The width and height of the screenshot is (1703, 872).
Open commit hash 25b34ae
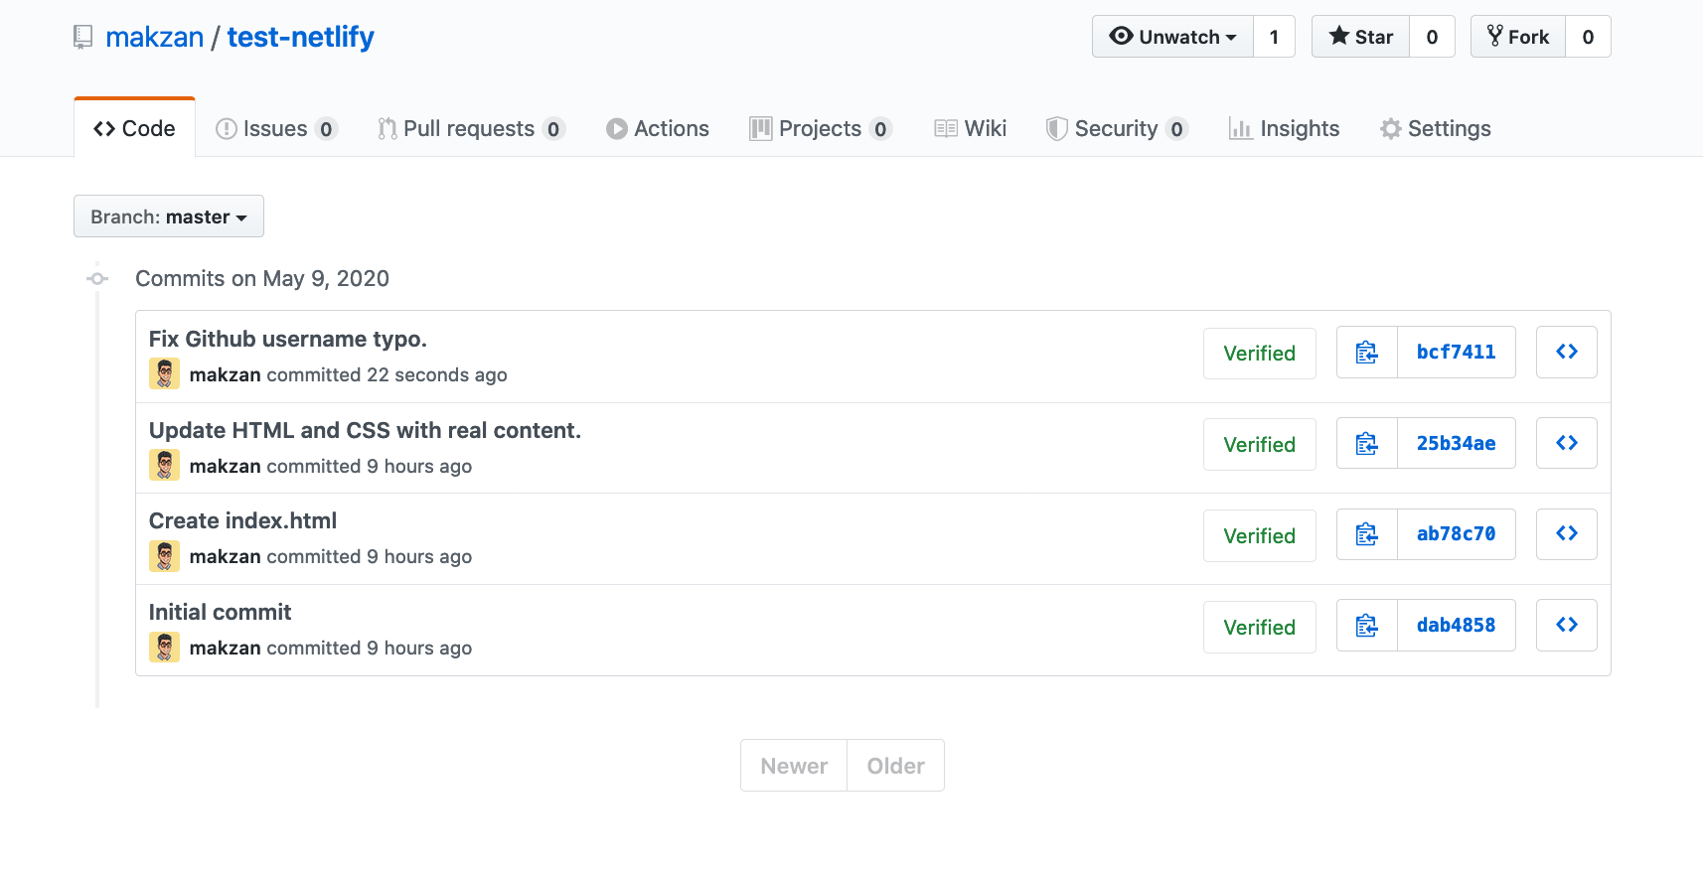1457,443
